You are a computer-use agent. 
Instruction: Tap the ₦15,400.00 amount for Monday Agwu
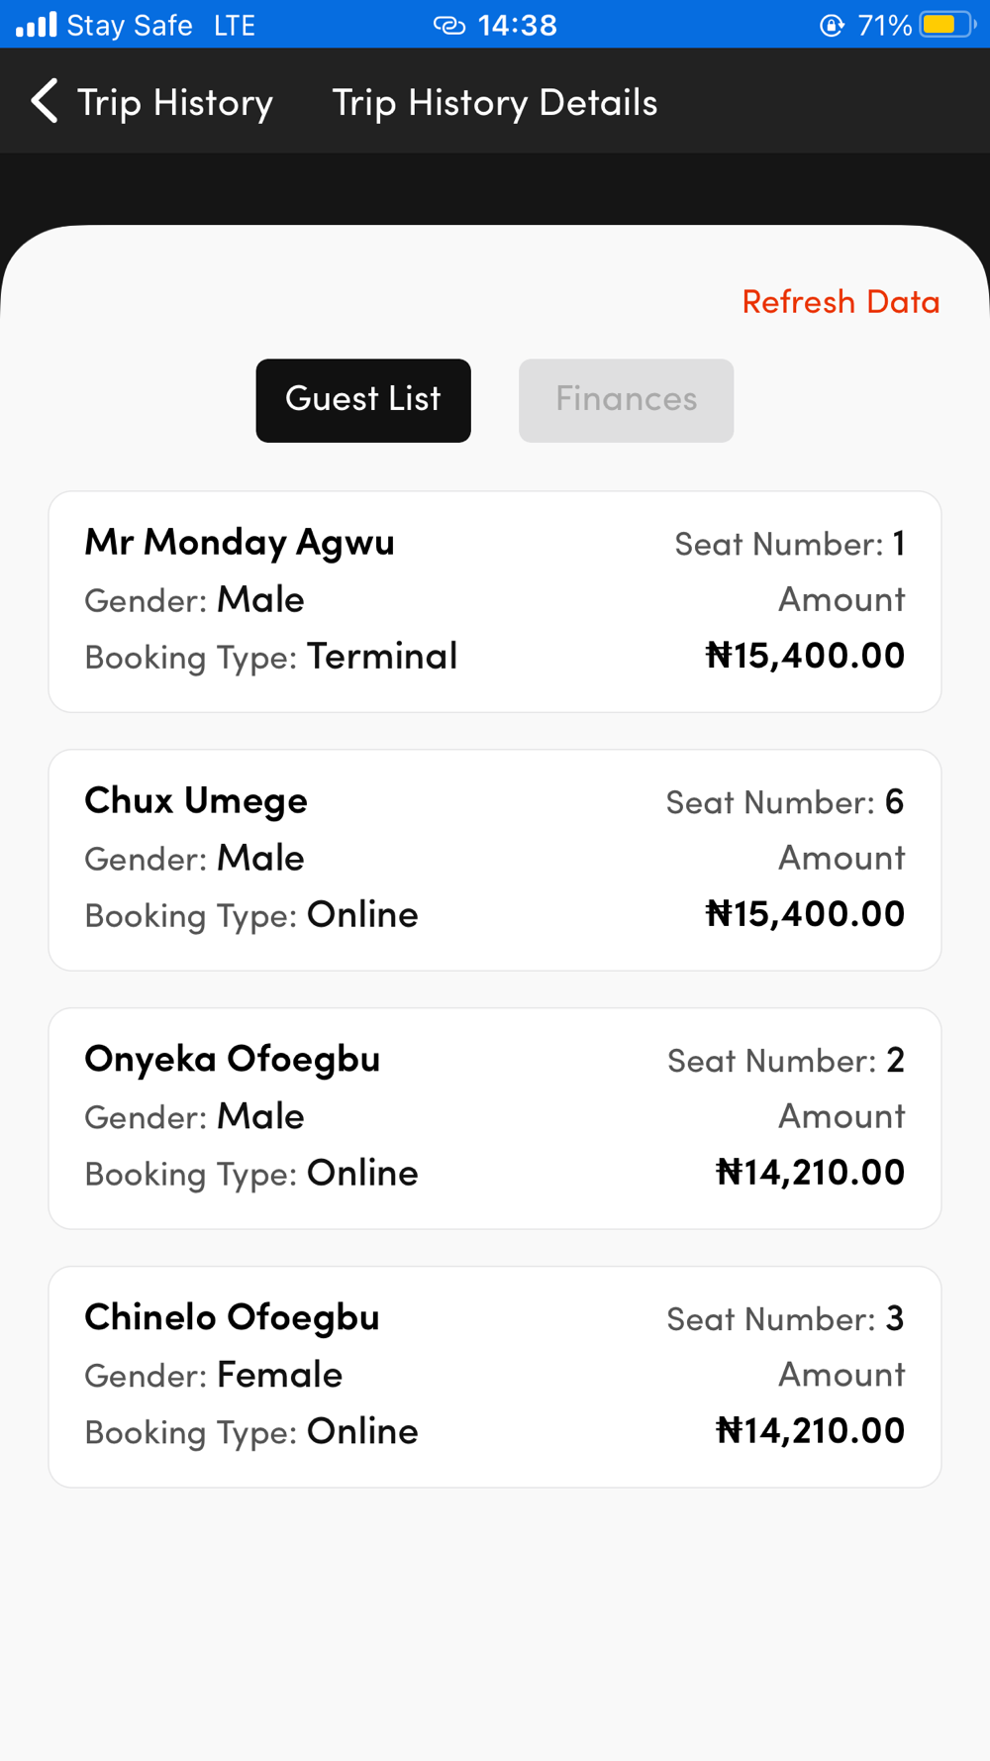click(805, 655)
